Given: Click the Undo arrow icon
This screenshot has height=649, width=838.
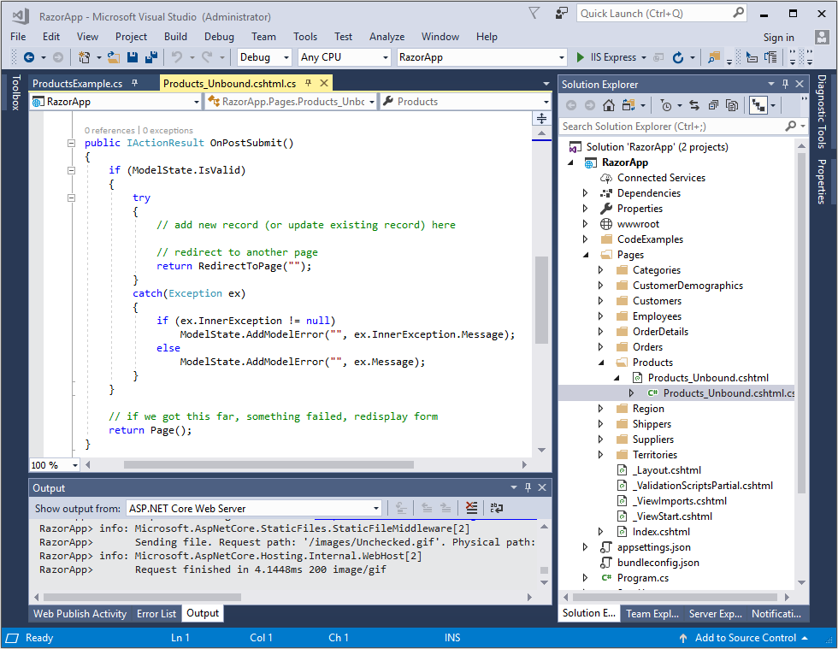Looking at the screenshot, I should 177,57.
